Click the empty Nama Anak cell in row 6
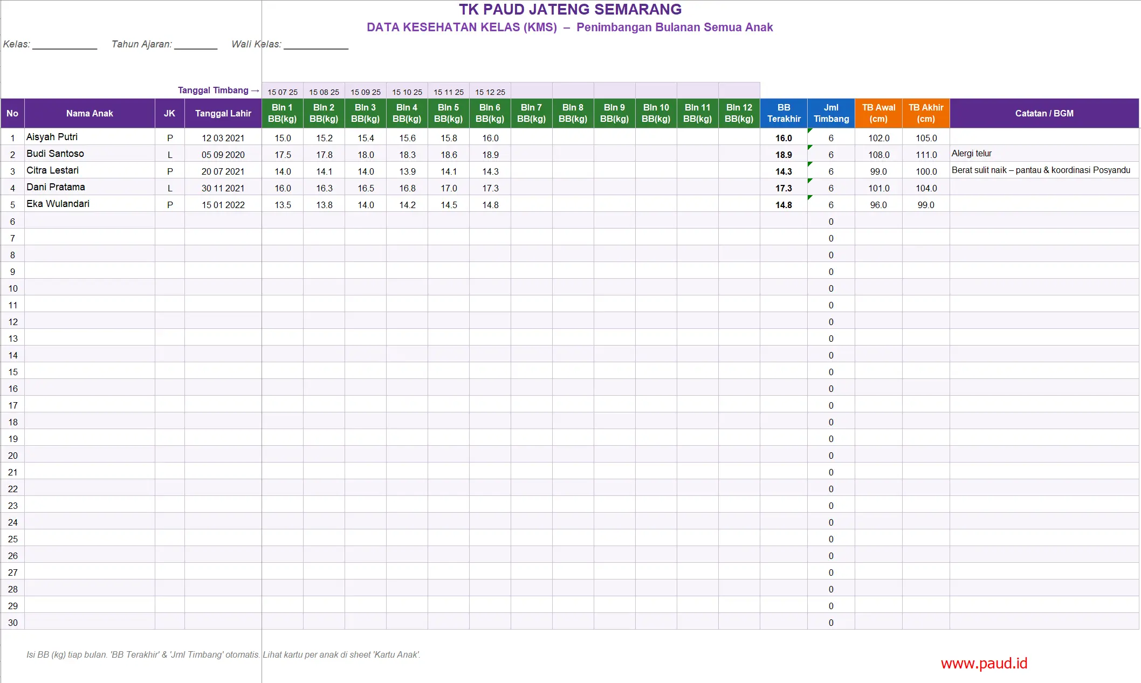Image resolution: width=1141 pixels, height=683 pixels. pos(90,221)
